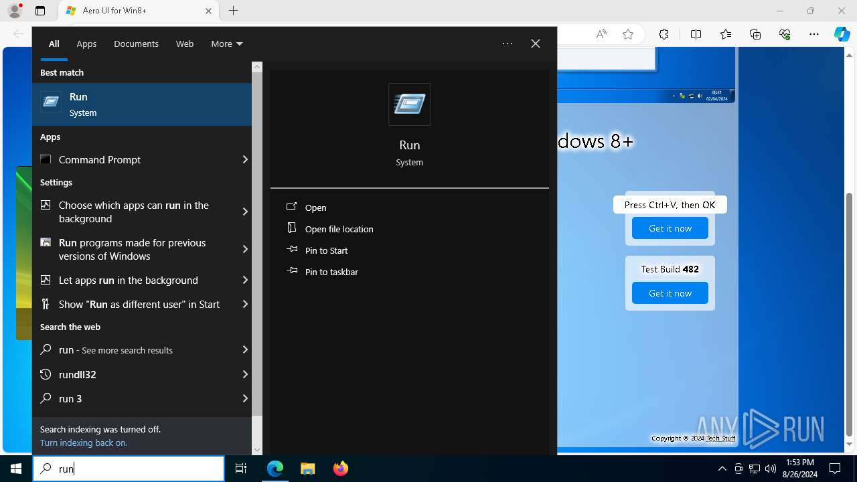
Task: Click the taskbar clock showing 1:53 PM
Action: (800, 469)
